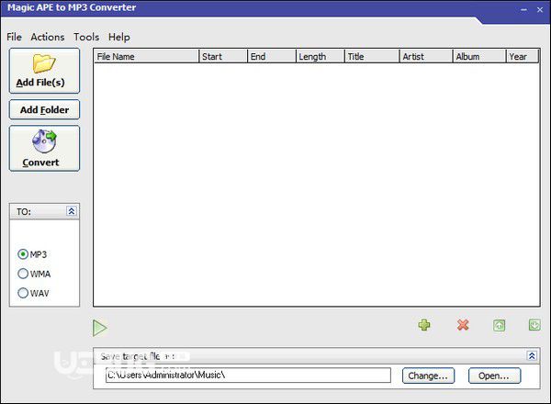
Task: Focus the target path input field
Action: tap(248, 376)
